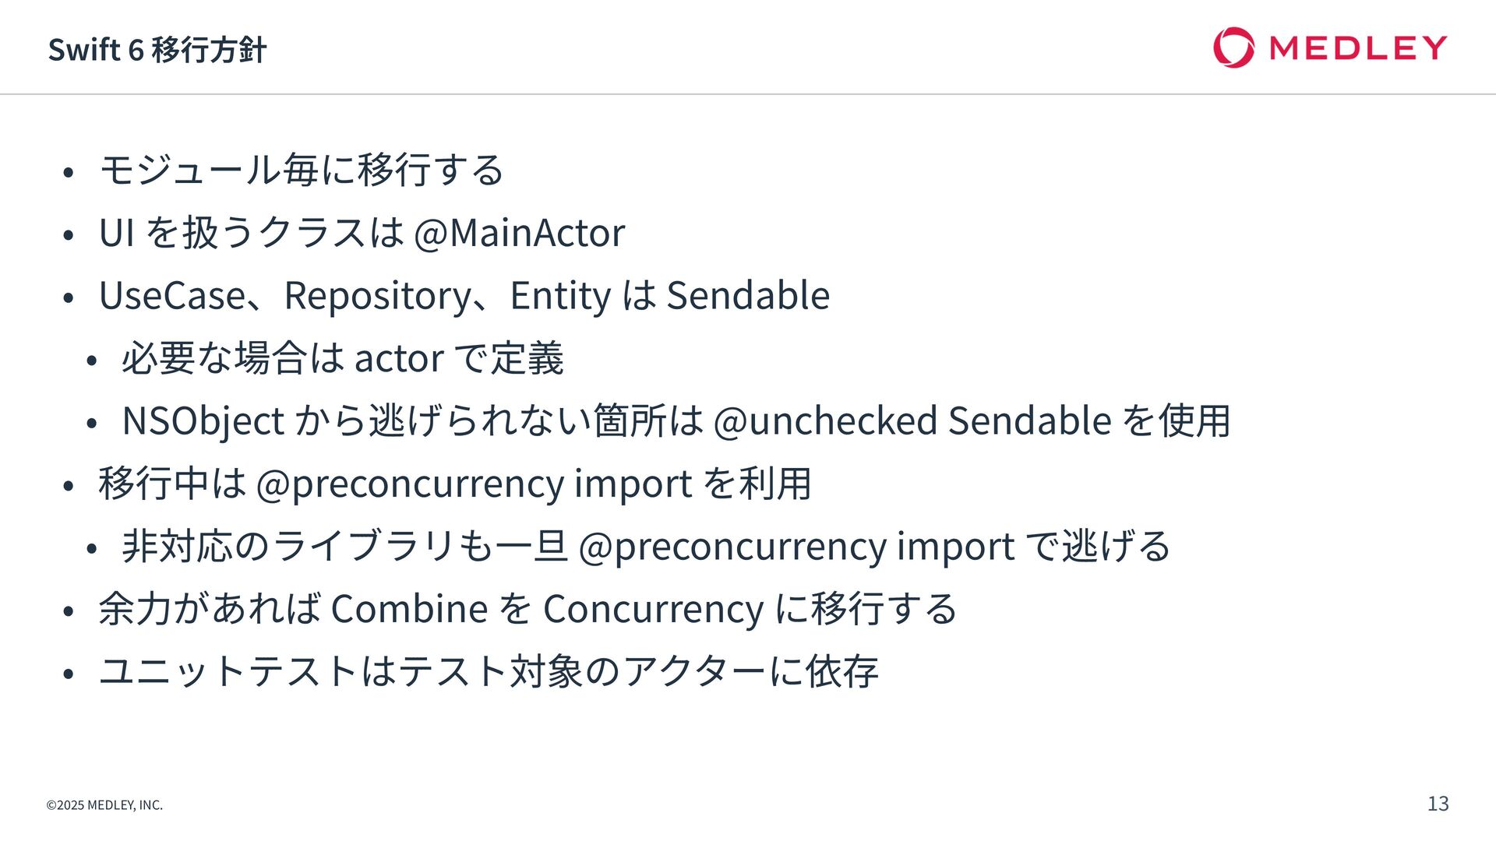Image resolution: width=1496 pixels, height=841 pixels.
Task: Click the MEDLEY circular logo icon
Action: tap(1233, 48)
